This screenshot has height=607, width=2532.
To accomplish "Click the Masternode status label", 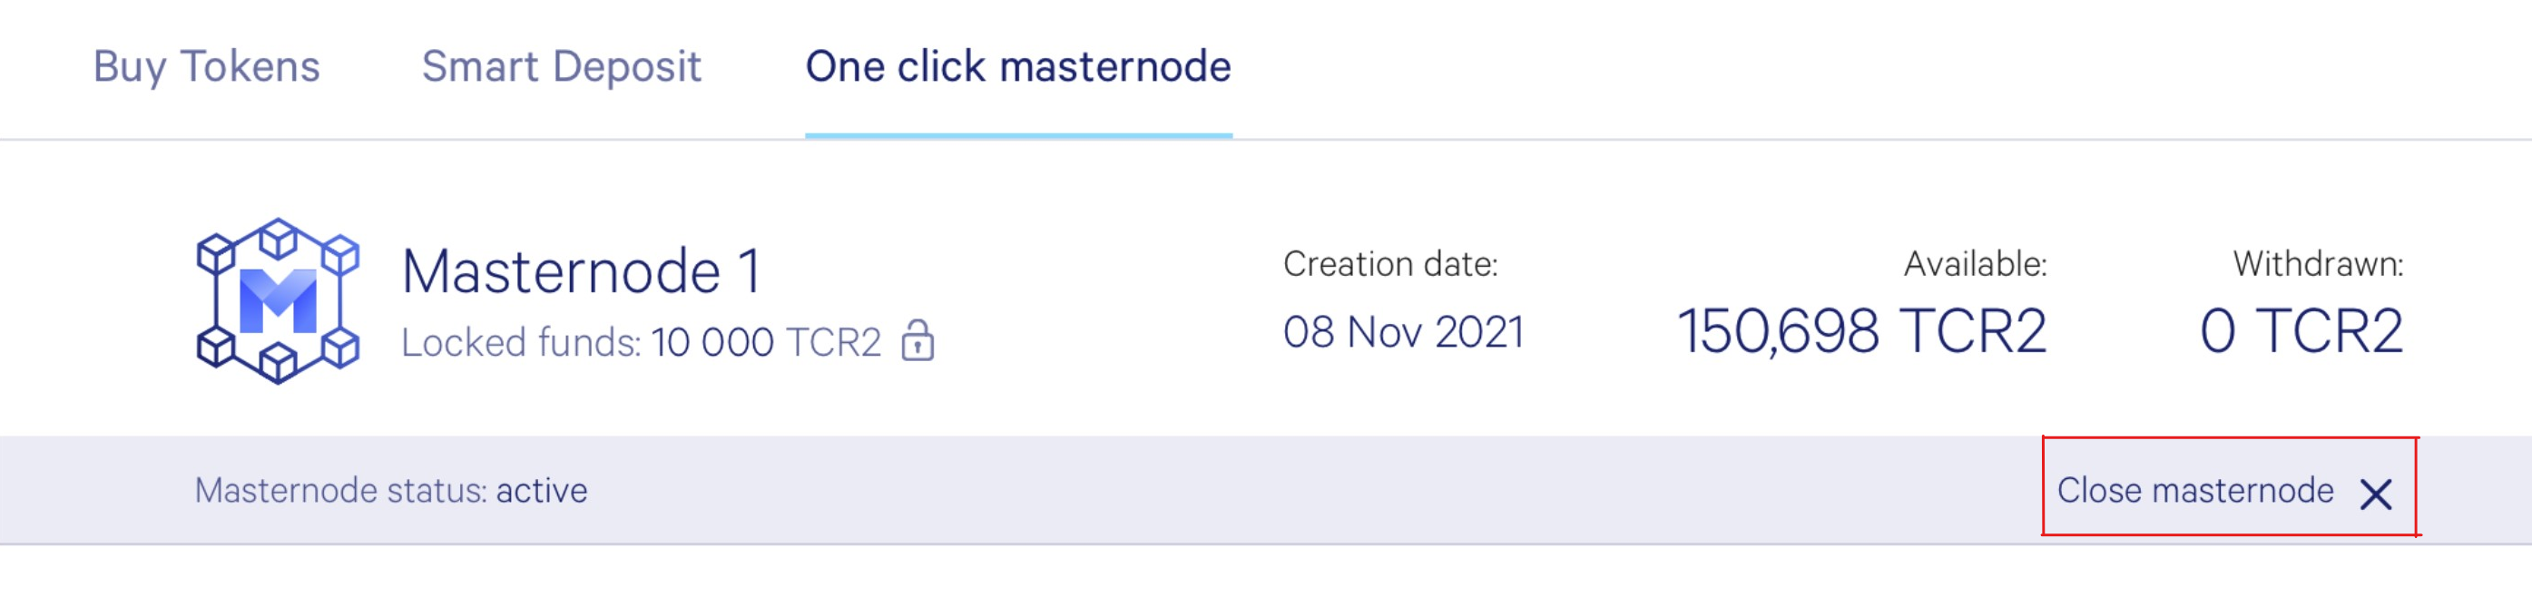I will coord(341,490).
